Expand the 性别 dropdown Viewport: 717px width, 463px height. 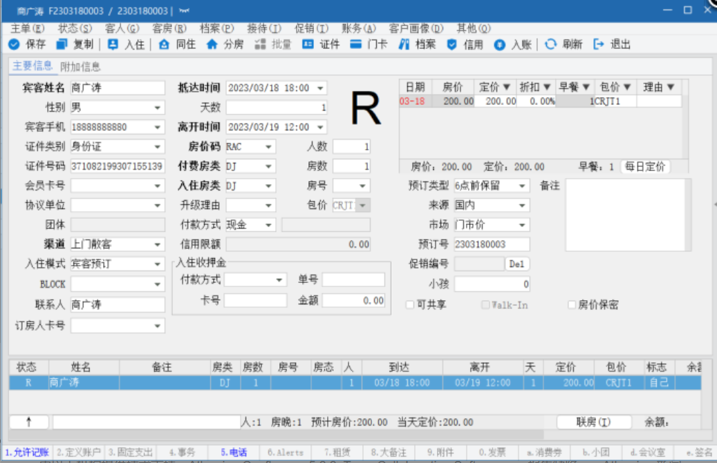158,108
